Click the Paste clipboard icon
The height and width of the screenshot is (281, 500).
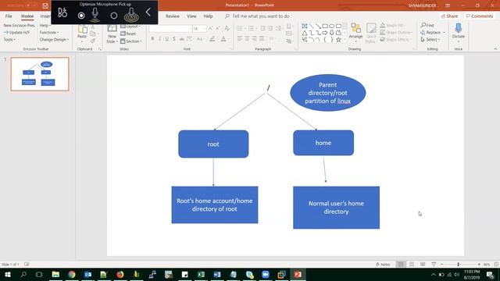(x=82, y=30)
